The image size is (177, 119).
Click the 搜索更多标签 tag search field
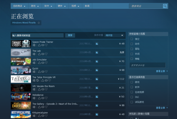coord(148,65)
